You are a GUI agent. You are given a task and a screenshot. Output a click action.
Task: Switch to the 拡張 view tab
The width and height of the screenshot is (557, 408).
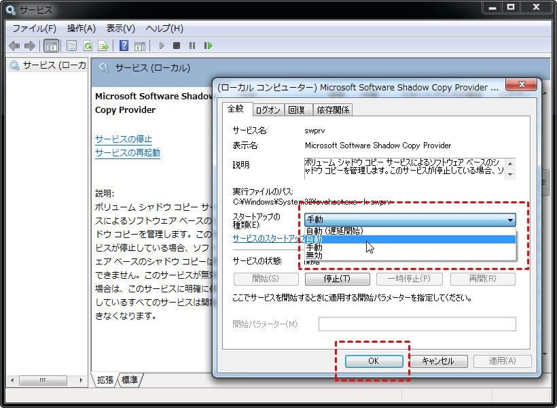tap(105, 380)
